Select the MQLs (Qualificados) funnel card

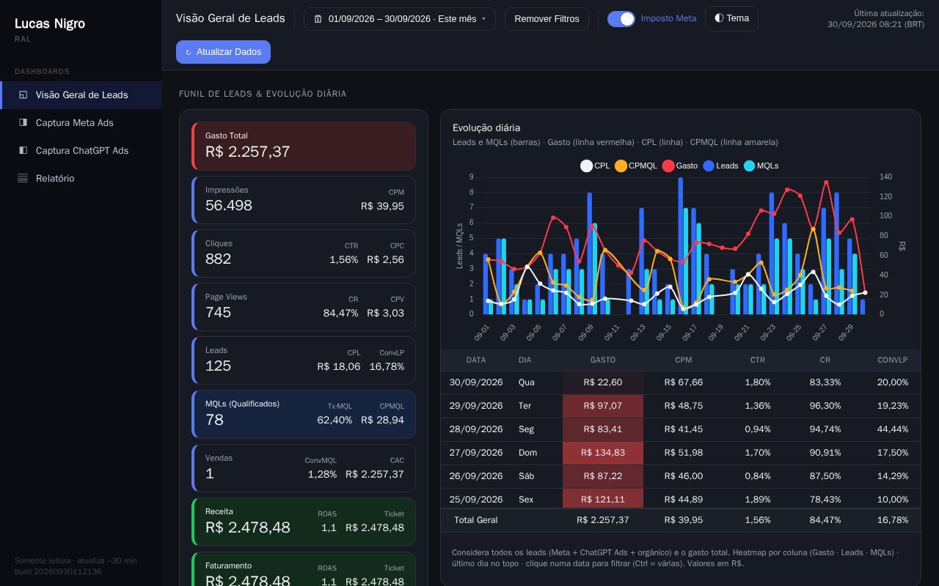[304, 415]
